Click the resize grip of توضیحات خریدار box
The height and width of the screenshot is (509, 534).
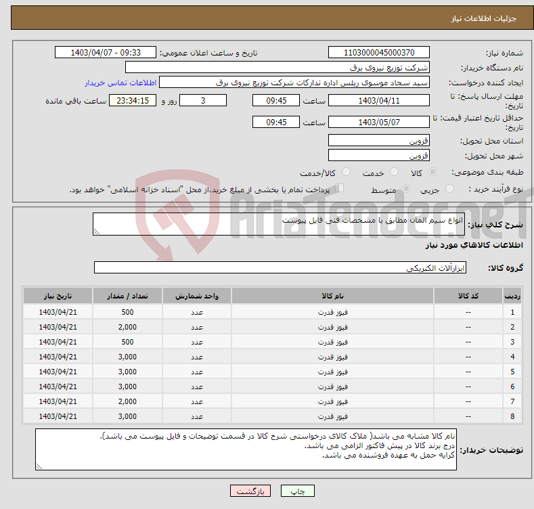pos(39,467)
